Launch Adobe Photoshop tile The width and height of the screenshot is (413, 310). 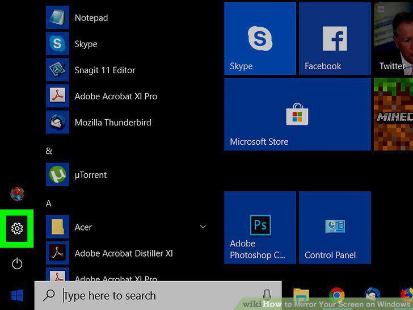(260, 228)
